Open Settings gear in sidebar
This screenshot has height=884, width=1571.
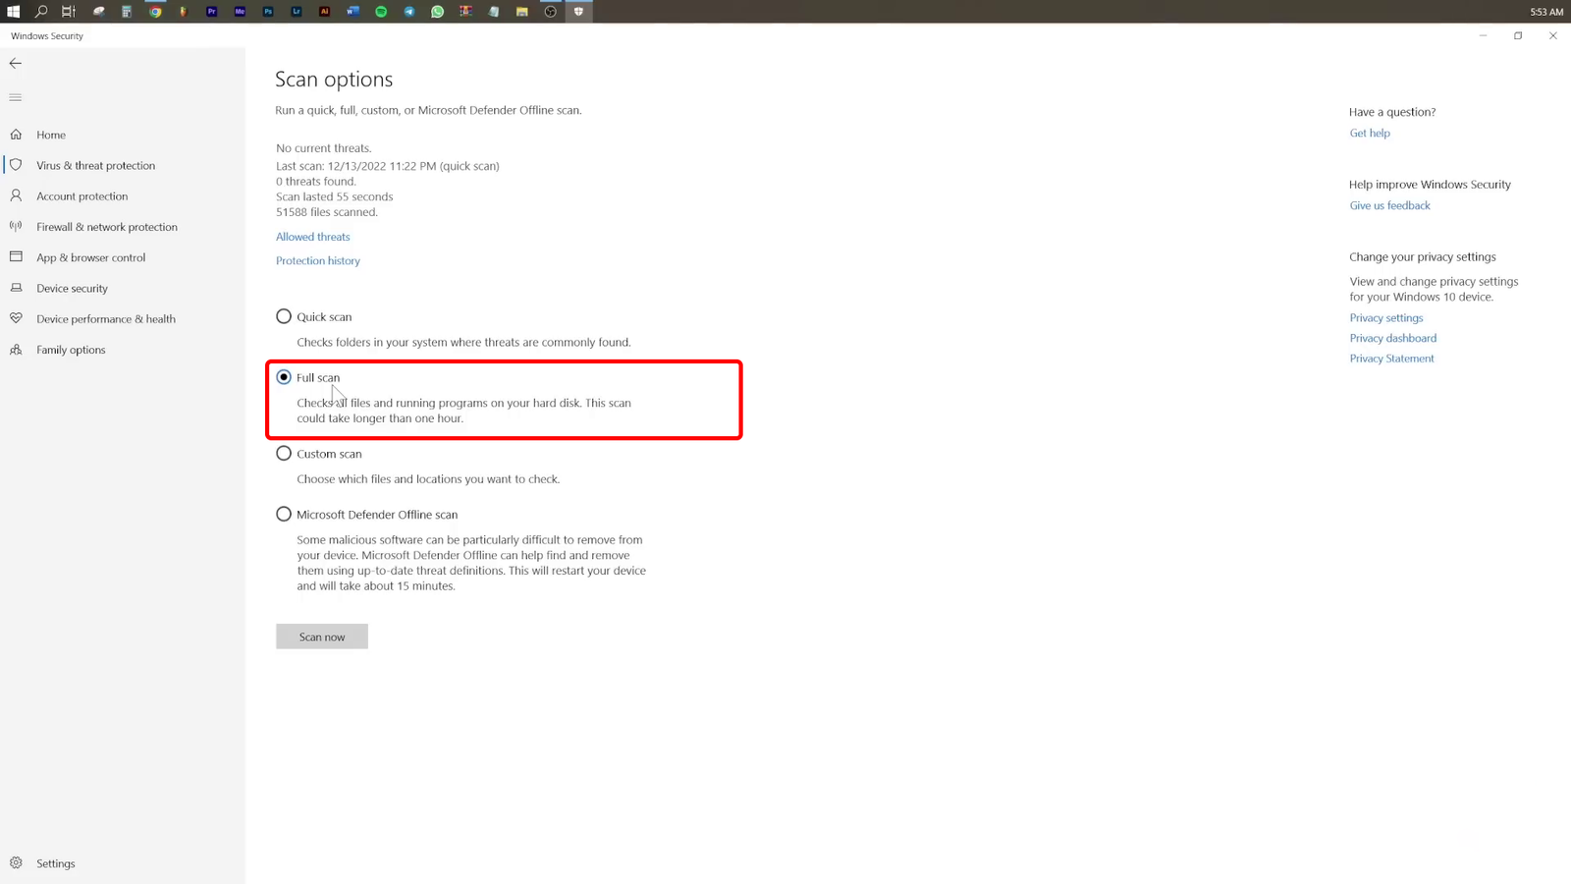(x=16, y=863)
